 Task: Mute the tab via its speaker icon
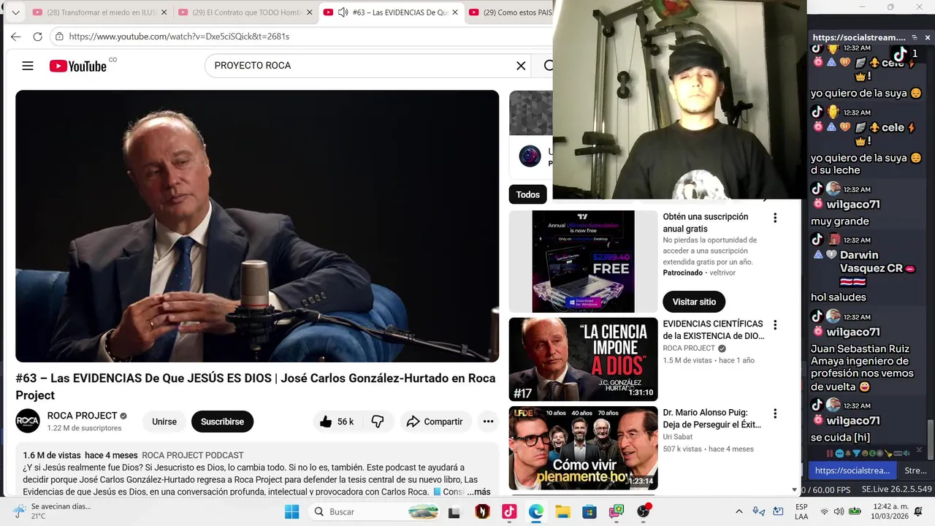343,12
